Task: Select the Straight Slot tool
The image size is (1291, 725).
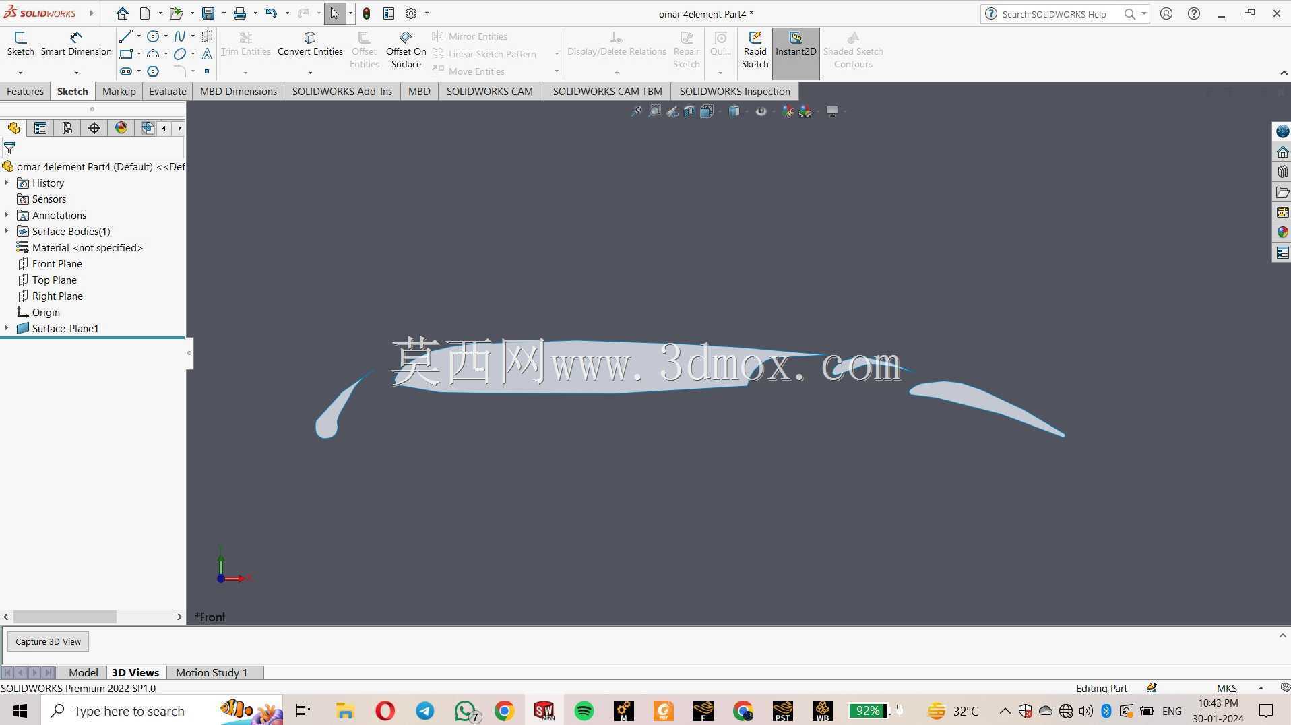Action: click(126, 71)
